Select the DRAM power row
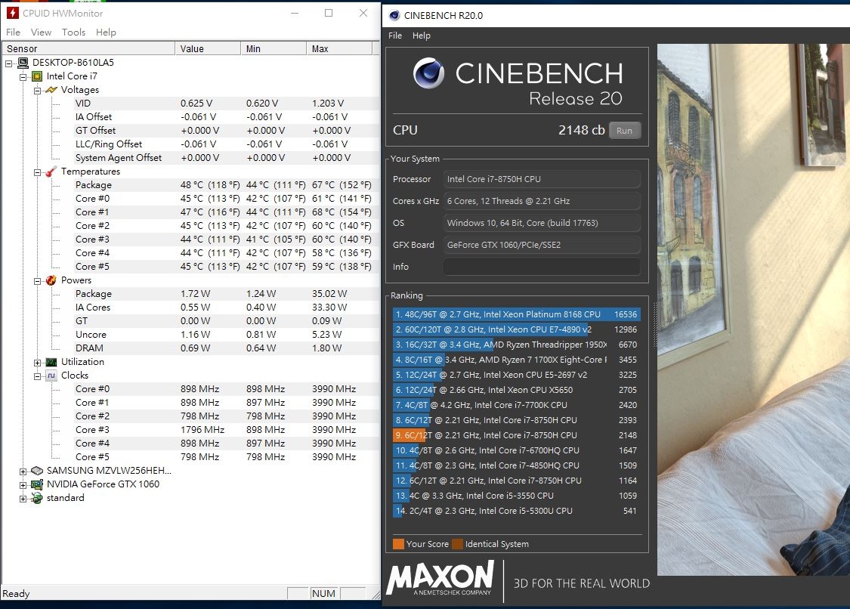Screen dimensions: 850x609 [227, 348]
